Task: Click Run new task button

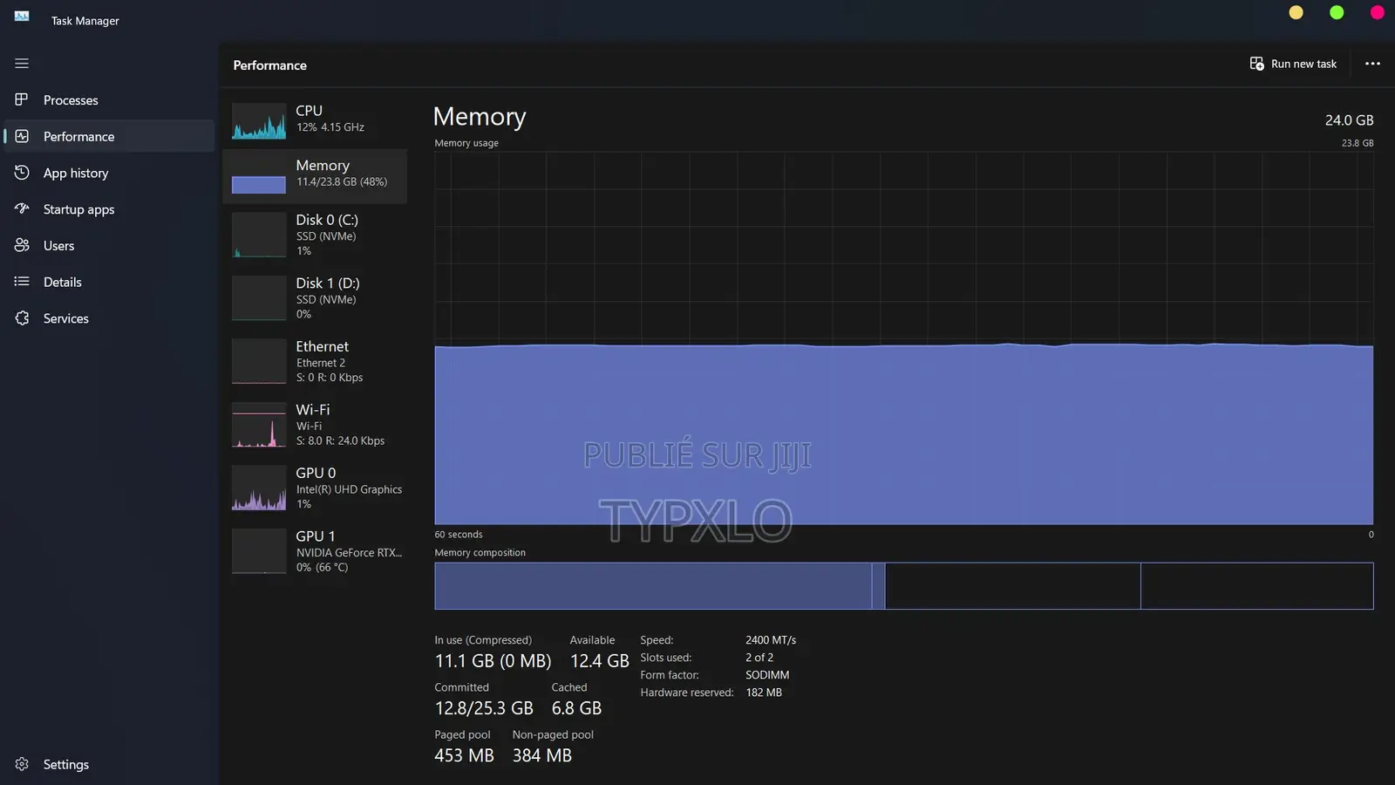Action: (1293, 64)
